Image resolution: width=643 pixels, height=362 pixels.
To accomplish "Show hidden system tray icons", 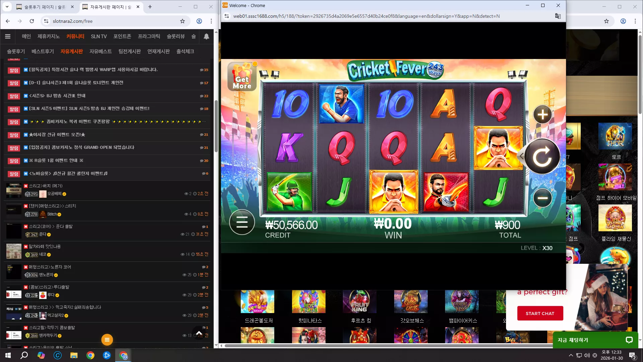I will [x=571, y=355].
